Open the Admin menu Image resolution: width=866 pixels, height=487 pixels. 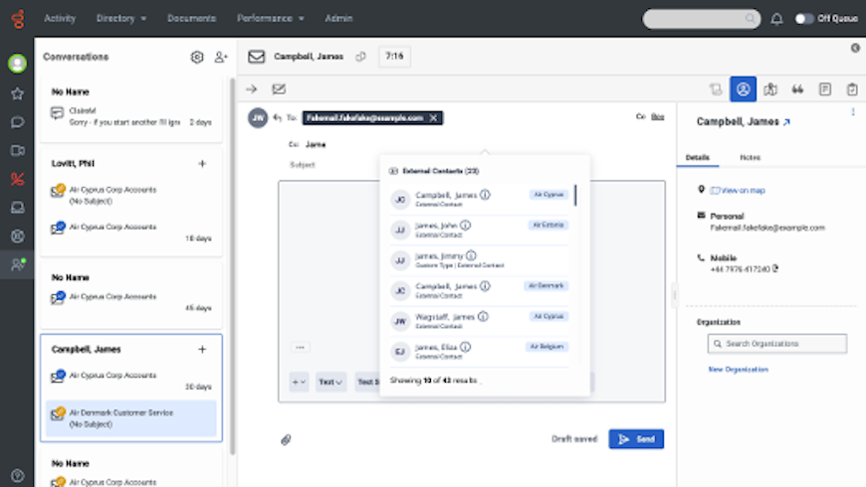coord(338,19)
